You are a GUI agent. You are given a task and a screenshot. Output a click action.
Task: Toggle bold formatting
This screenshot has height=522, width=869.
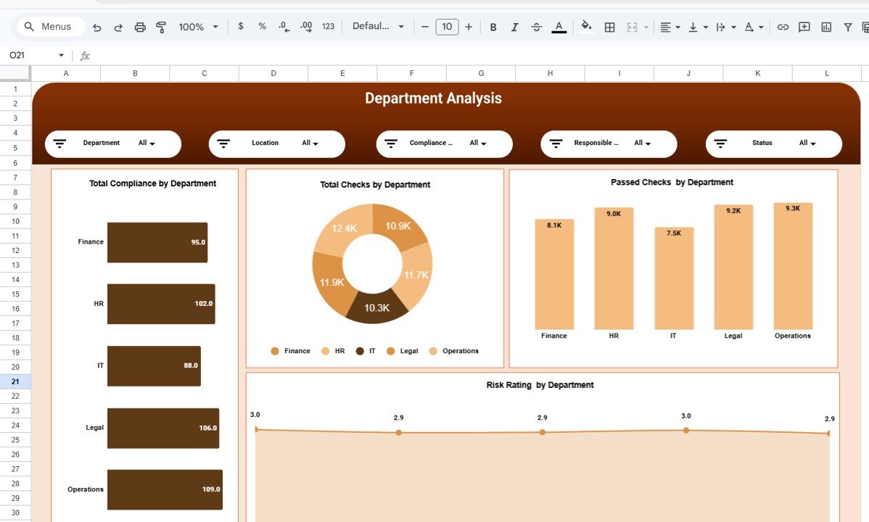coord(493,26)
